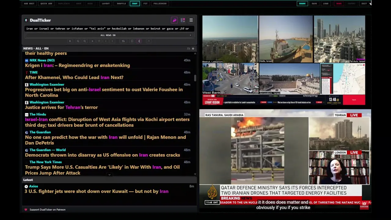
Task: Click the ADD UNIT toolbar button
Action: [x=29, y=4]
